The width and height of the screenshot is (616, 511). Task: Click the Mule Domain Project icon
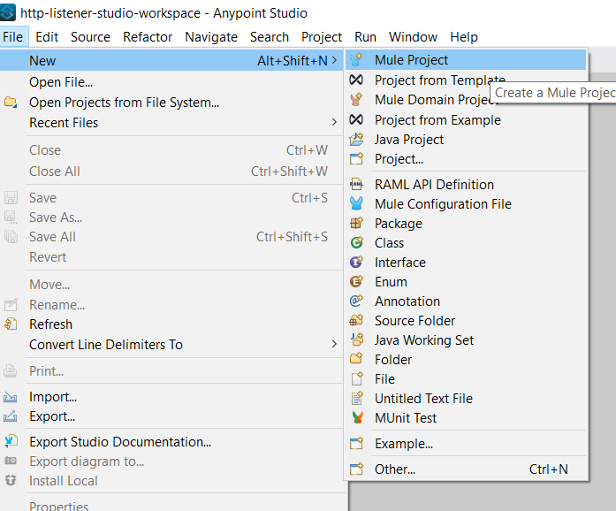(357, 100)
